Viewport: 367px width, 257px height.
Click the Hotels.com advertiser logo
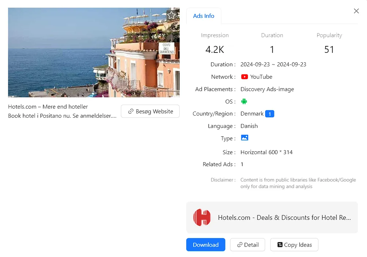[x=202, y=218]
